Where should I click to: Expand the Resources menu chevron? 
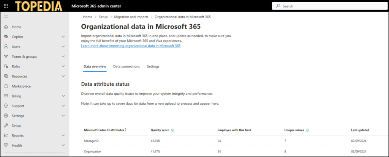(x=63, y=76)
